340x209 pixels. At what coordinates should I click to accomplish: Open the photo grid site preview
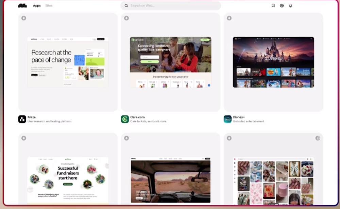click(x=273, y=181)
